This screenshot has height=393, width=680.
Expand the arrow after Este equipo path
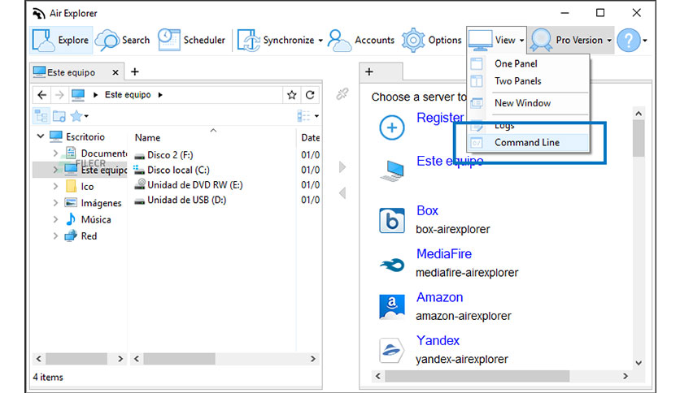(x=160, y=95)
